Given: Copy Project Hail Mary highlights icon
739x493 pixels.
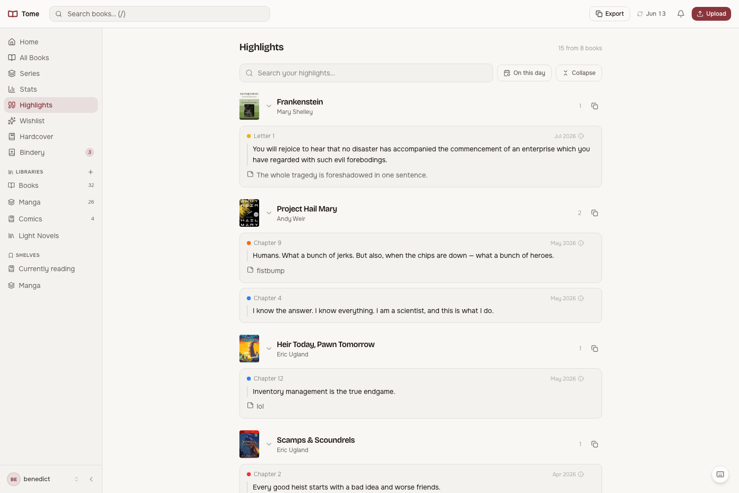Looking at the screenshot, I should [x=595, y=213].
